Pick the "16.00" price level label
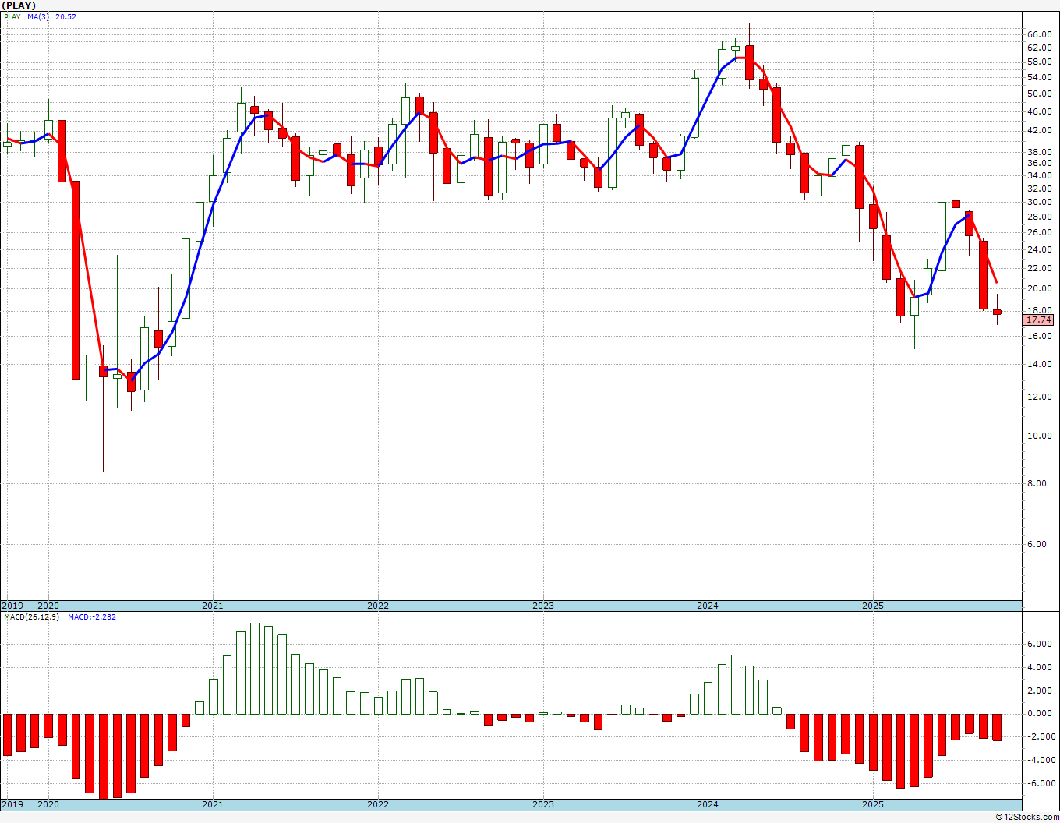This screenshot has width=1060, height=823. pyautogui.click(x=1040, y=337)
